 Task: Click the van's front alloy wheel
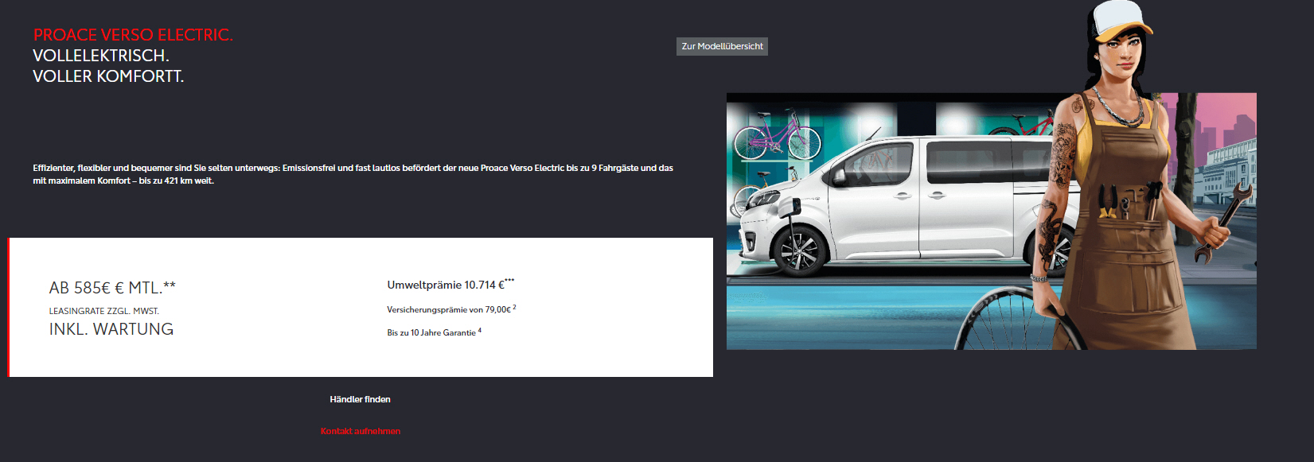pos(798,250)
